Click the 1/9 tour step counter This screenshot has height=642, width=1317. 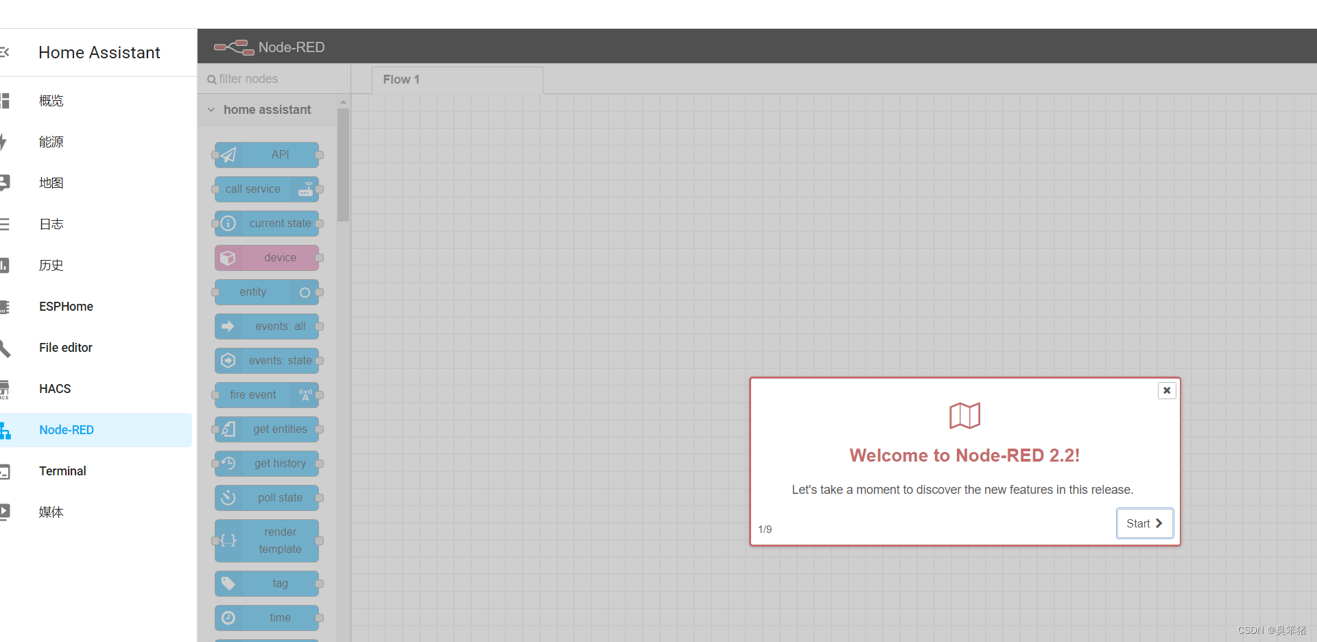click(765, 530)
